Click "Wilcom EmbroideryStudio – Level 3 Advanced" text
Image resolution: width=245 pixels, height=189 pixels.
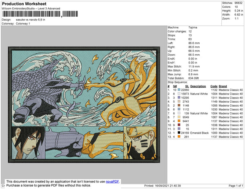point(31,9)
